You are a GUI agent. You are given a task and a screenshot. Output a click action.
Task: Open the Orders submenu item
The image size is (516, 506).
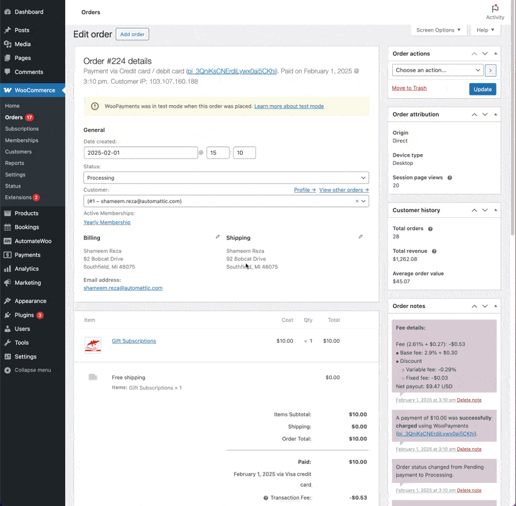click(14, 117)
